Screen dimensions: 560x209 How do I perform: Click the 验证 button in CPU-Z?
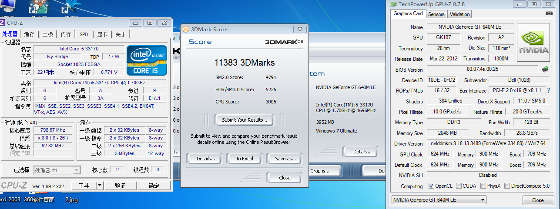point(120,186)
